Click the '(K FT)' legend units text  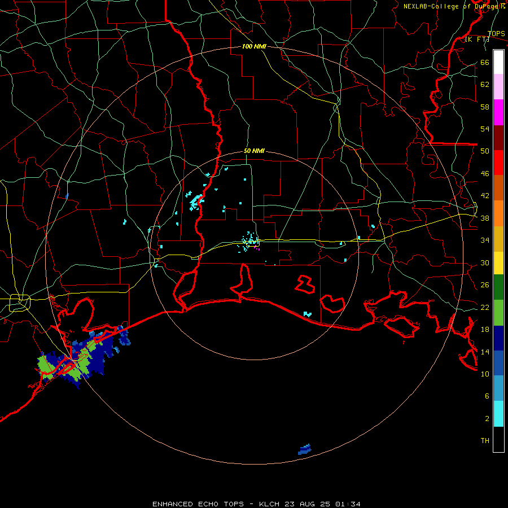(x=478, y=39)
